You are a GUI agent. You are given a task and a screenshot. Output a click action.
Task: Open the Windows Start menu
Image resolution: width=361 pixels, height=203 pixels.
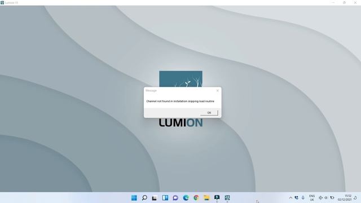[x=134, y=198]
